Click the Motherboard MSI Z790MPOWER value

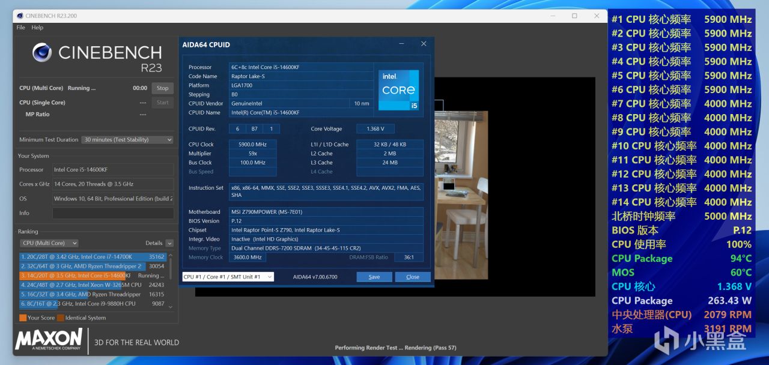(326, 211)
